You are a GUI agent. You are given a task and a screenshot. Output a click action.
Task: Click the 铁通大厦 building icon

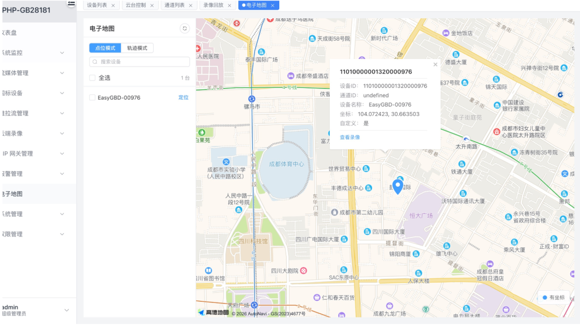tap(462, 164)
